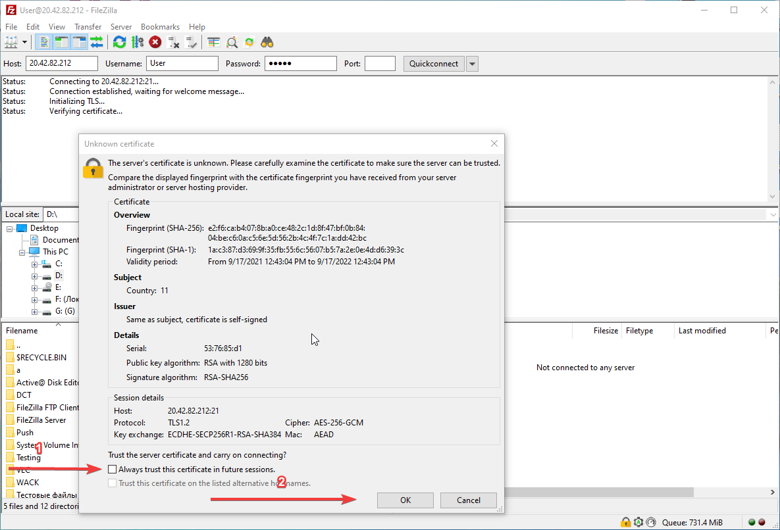This screenshot has height=530, width=780.
Task: Open the Help menu
Action: pos(197,27)
